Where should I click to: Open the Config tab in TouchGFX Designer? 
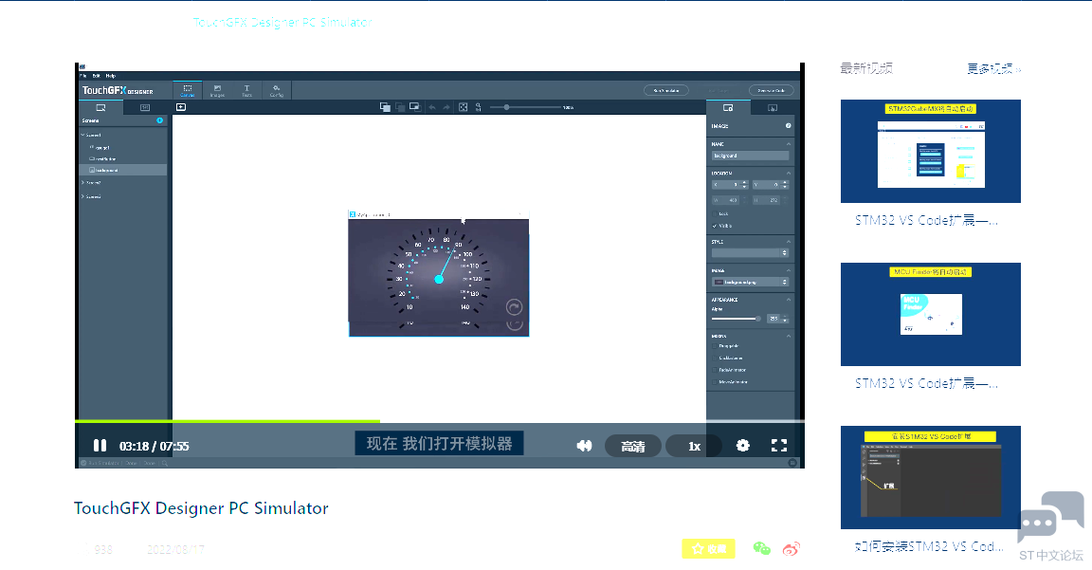coord(277,91)
